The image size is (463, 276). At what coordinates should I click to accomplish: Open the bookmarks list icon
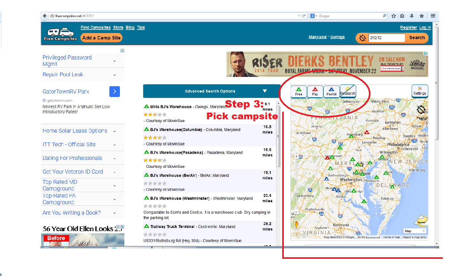(x=402, y=16)
